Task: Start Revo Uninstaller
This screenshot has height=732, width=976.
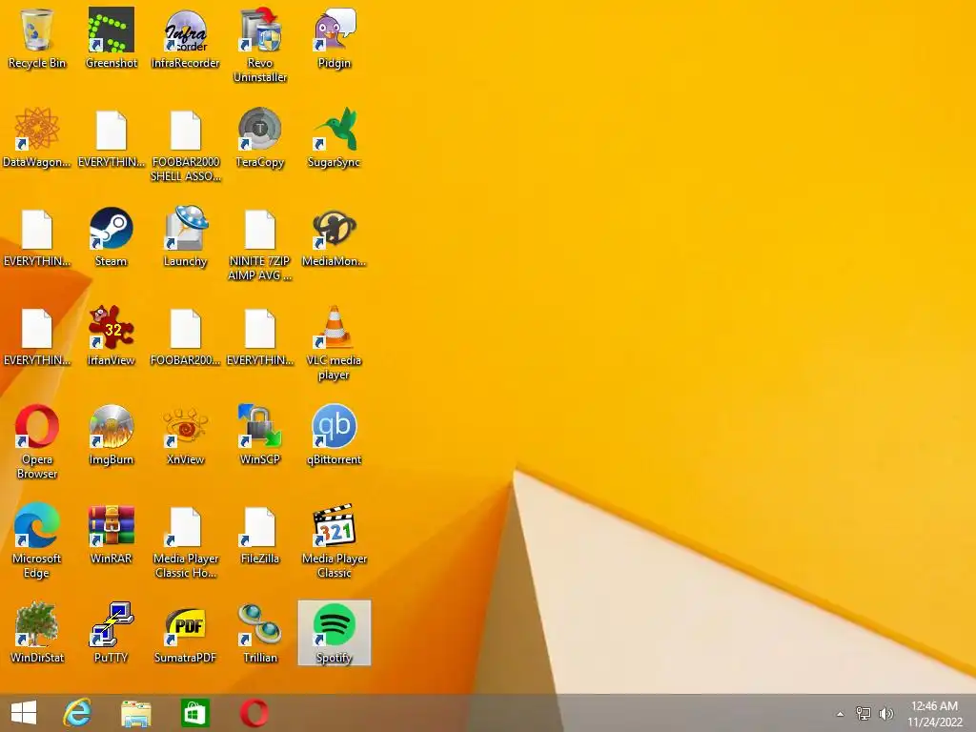Action: tap(259, 46)
